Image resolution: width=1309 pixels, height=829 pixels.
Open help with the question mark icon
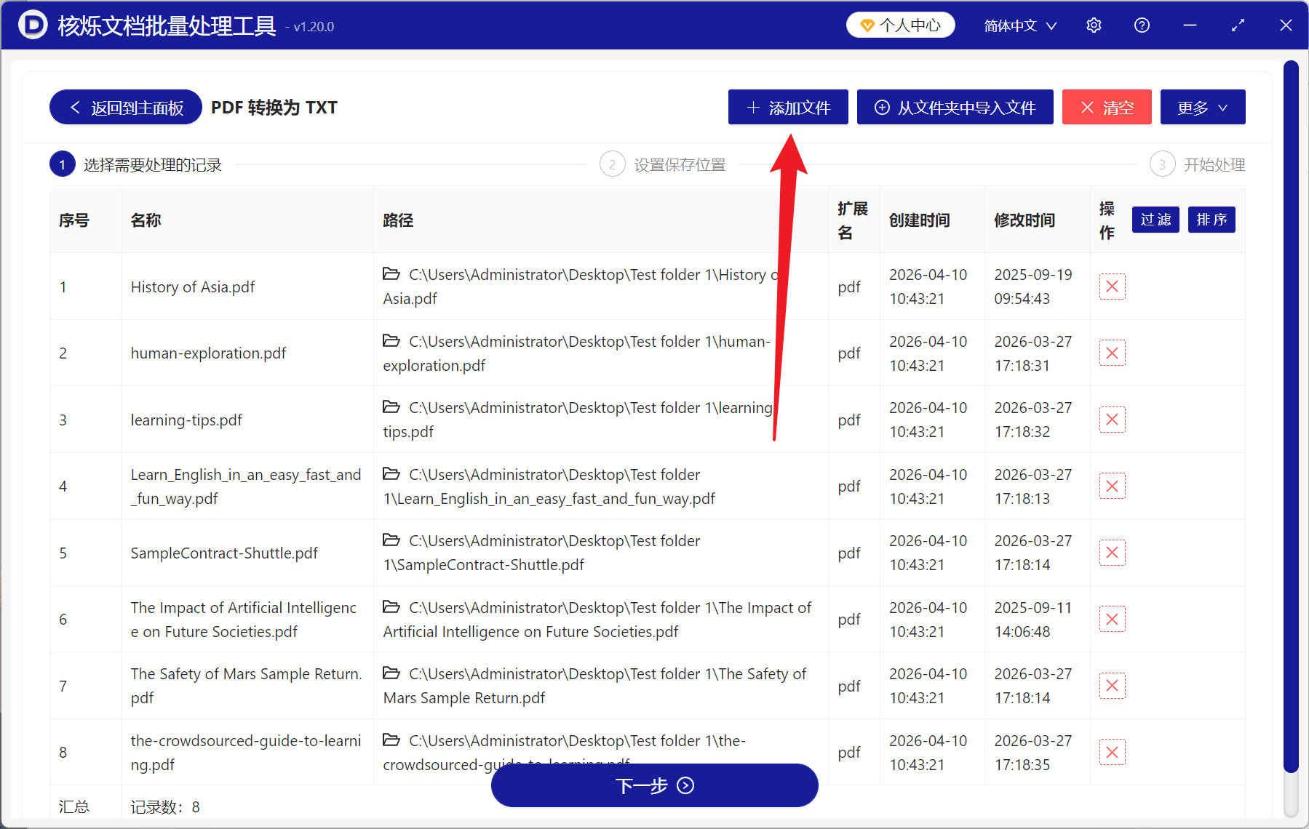click(x=1142, y=25)
